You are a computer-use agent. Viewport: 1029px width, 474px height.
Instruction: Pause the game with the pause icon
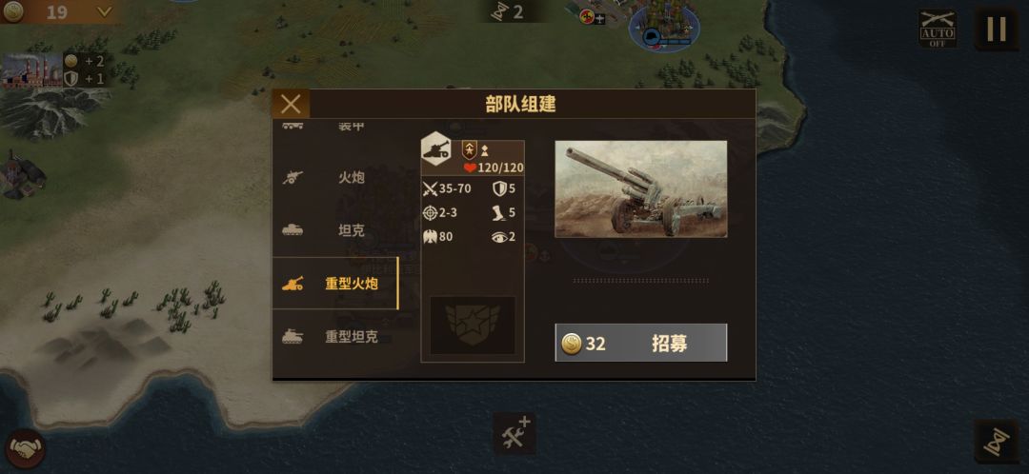tap(997, 29)
